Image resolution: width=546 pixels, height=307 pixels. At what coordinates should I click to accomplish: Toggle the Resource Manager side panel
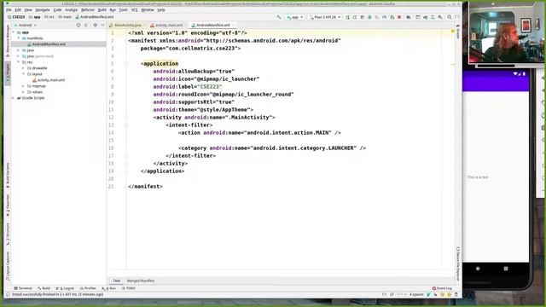[x=8, y=41]
